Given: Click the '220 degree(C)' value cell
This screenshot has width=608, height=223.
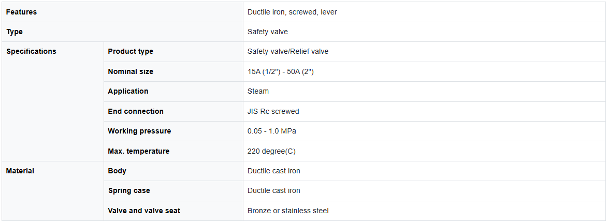Looking at the screenshot, I should 272,151.
